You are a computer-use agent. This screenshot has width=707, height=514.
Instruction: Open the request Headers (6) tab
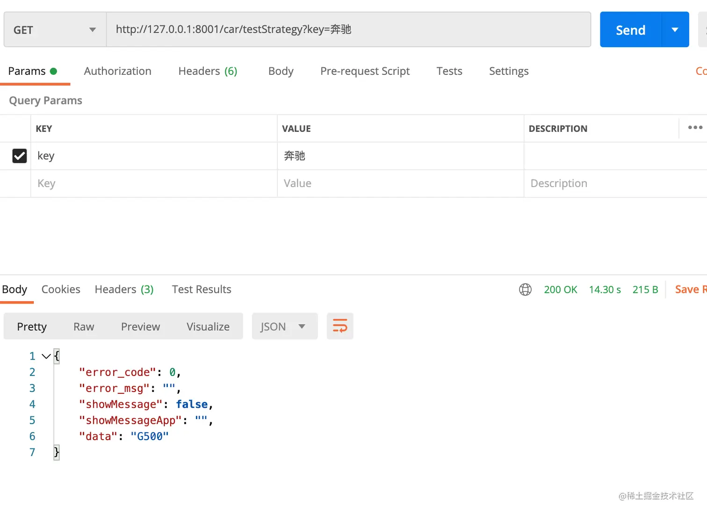208,71
